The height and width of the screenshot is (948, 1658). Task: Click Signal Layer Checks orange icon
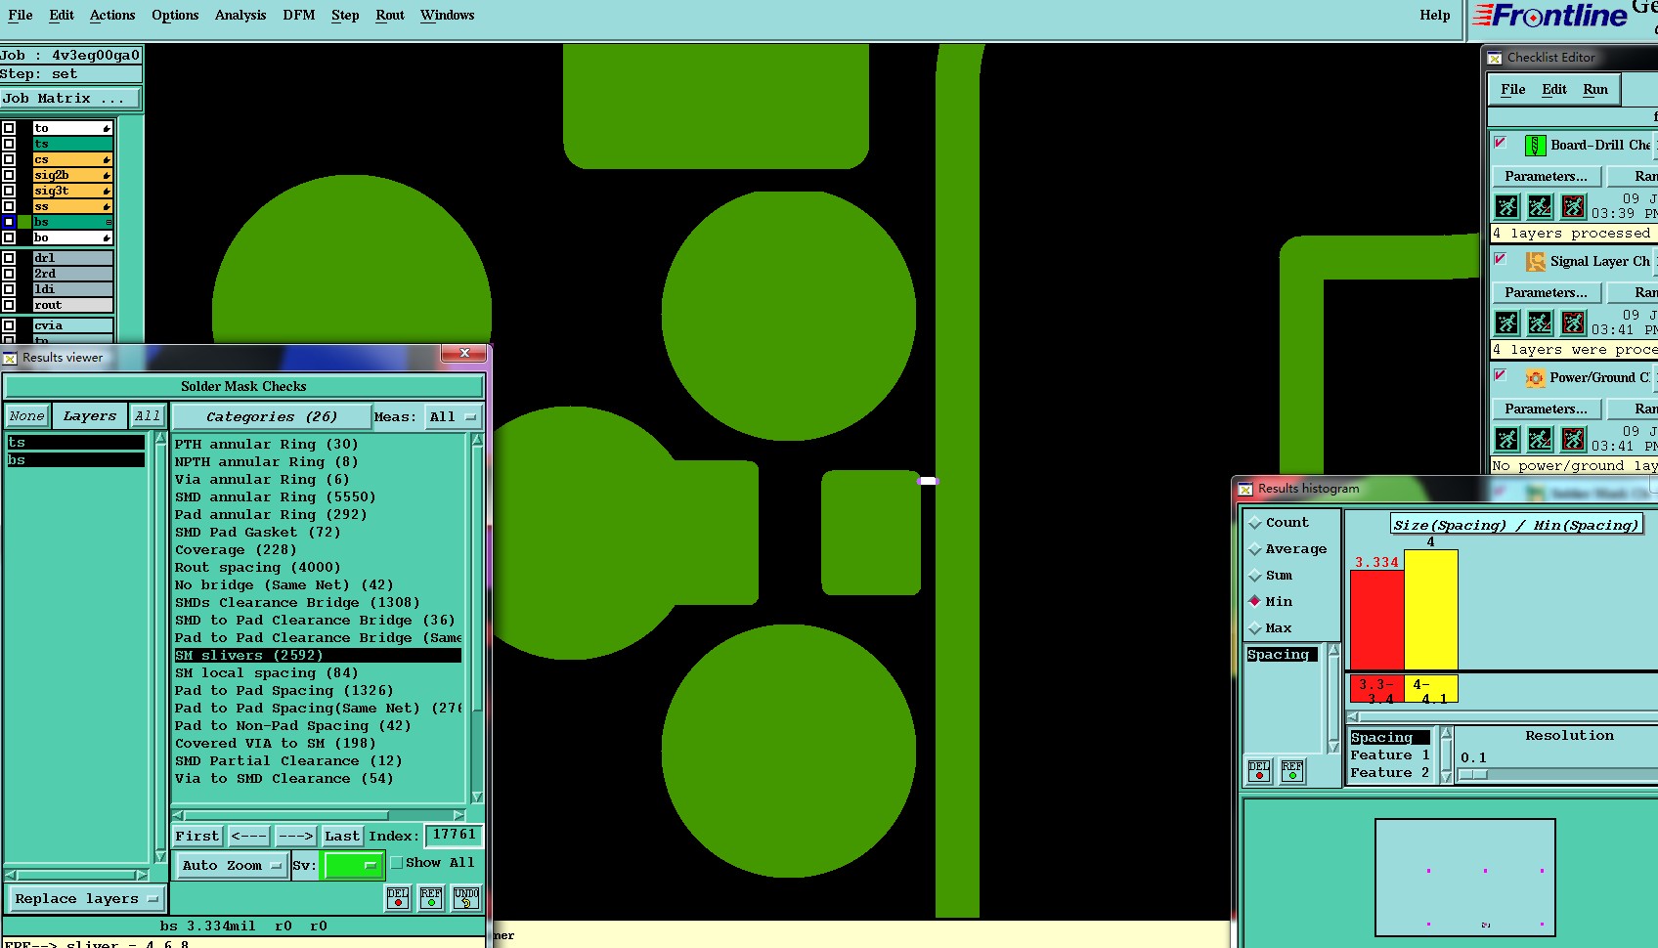coord(1536,262)
